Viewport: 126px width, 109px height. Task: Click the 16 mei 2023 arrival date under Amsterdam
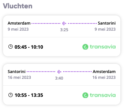[104, 78]
